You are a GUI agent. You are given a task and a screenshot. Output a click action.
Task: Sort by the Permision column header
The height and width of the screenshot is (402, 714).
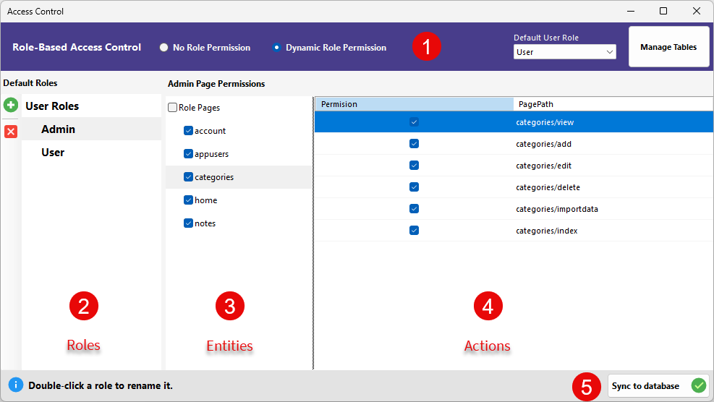coord(415,104)
